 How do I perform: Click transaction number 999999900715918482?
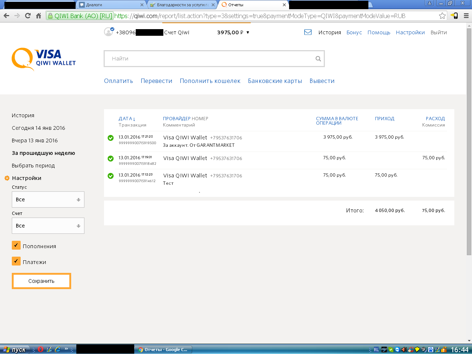pos(137,164)
